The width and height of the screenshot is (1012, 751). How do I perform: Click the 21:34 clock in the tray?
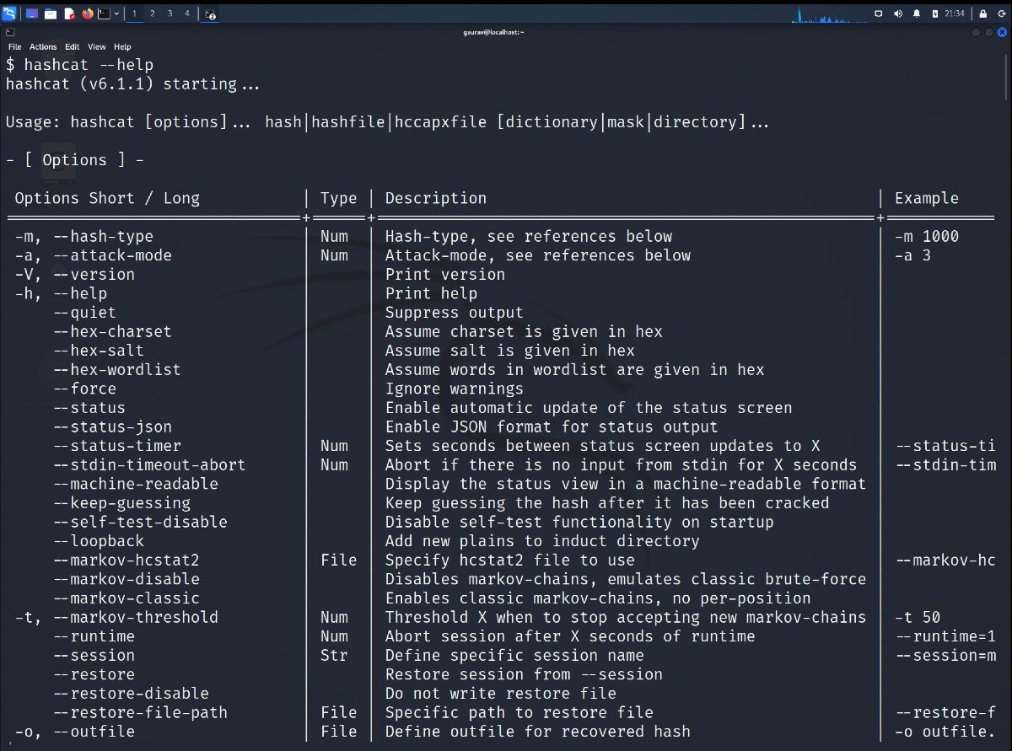pyautogui.click(x=955, y=13)
